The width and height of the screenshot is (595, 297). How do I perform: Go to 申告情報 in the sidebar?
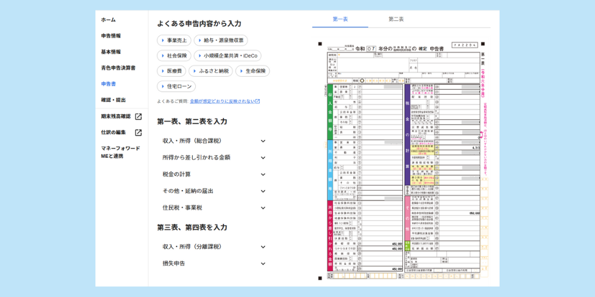pos(111,36)
